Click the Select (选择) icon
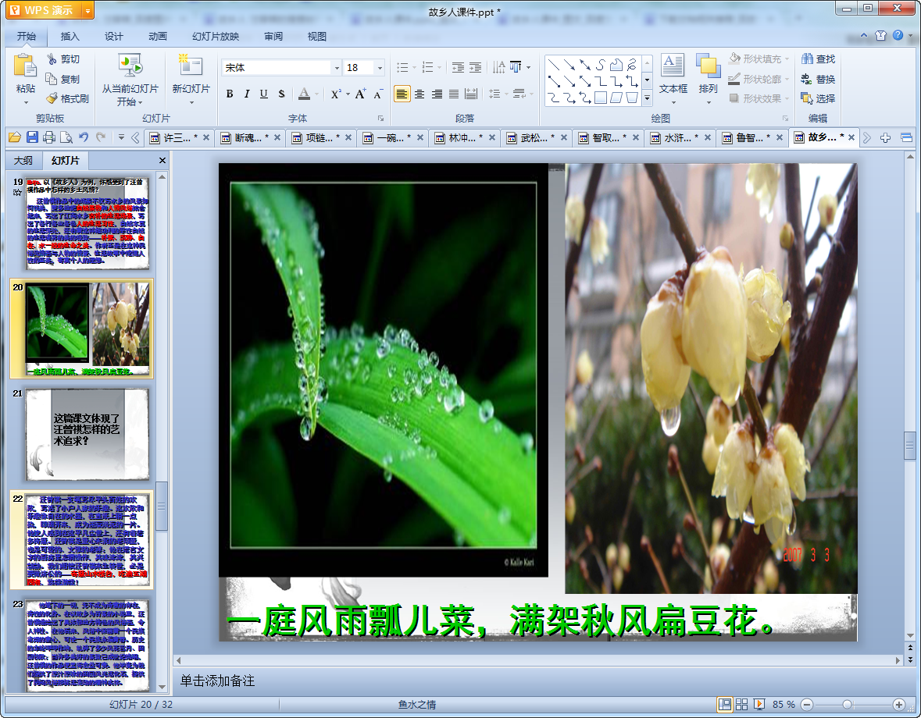The height and width of the screenshot is (718, 921). point(806,98)
